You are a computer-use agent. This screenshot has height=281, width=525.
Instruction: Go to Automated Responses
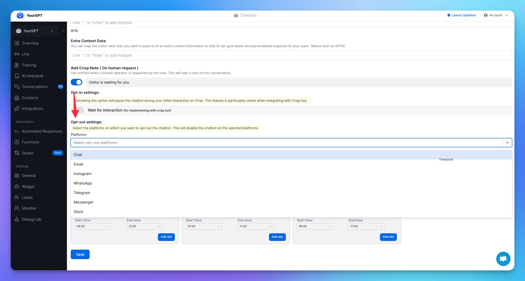pos(39,131)
